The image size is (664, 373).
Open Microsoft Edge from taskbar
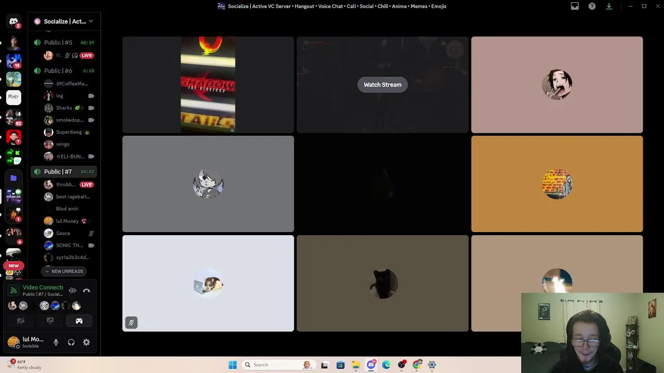click(x=386, y=365)
